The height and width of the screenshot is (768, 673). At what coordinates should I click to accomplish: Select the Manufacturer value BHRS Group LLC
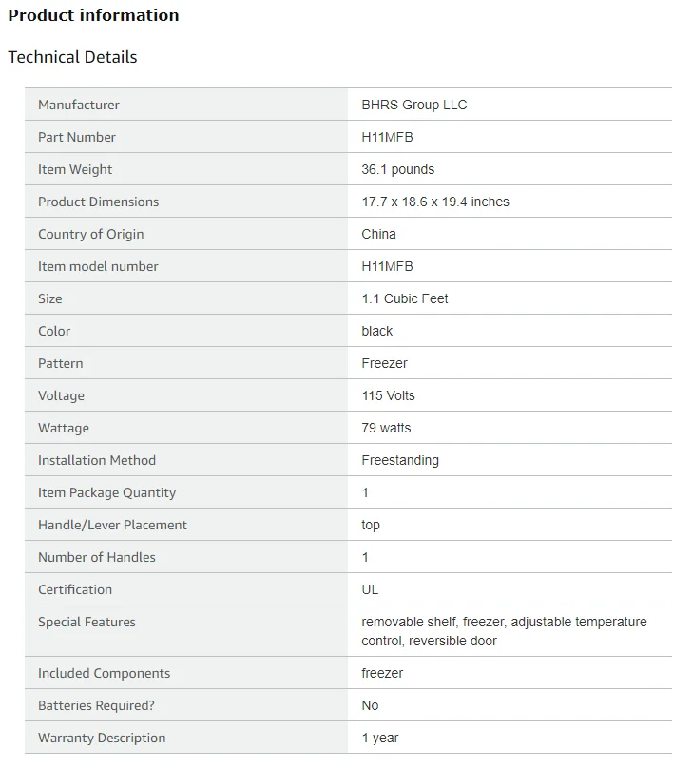coord(414,105)
